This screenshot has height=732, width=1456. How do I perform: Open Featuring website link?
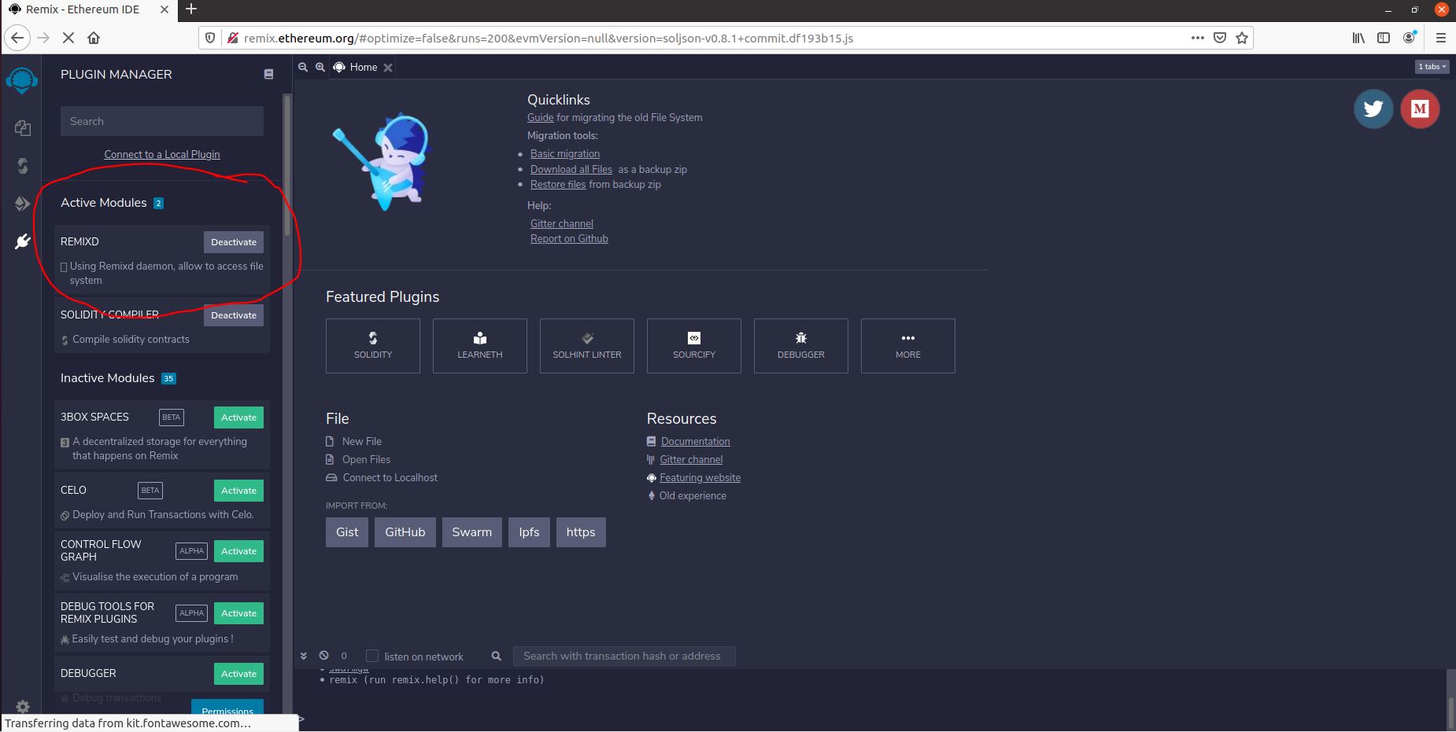[x=700, y=477]
